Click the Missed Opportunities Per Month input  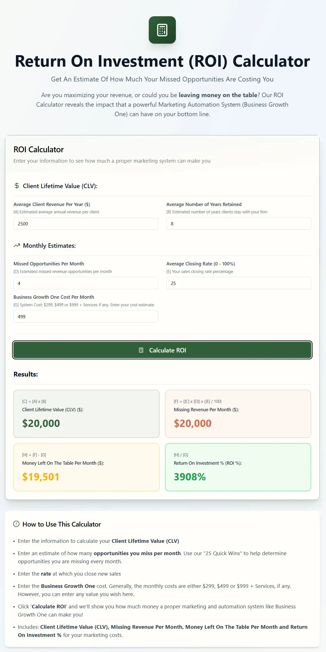[86, 283]
